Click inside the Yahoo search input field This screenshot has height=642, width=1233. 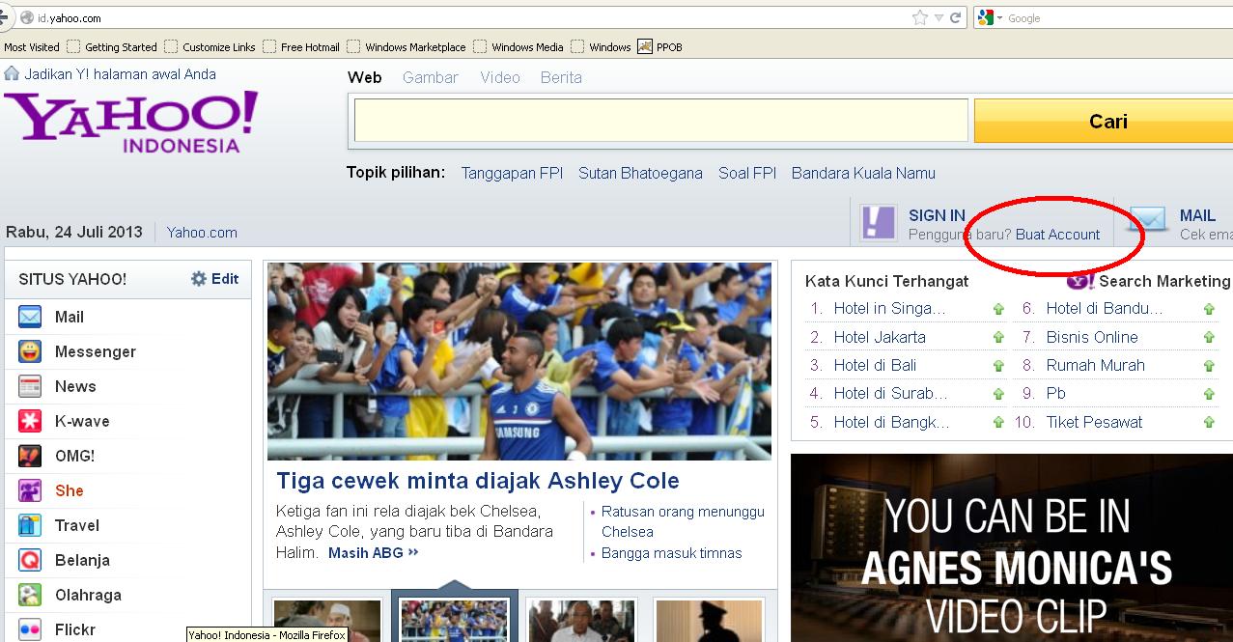(x=659, y=119)
